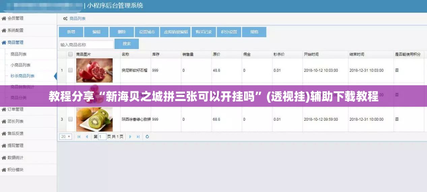Click start time 2018-10-12 09:59:00
This screenshot has width=427, height=192.
point(321,119)
